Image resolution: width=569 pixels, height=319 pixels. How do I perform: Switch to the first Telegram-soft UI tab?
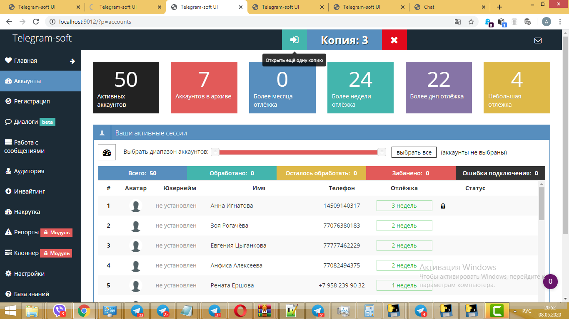[x=43, y=7]
